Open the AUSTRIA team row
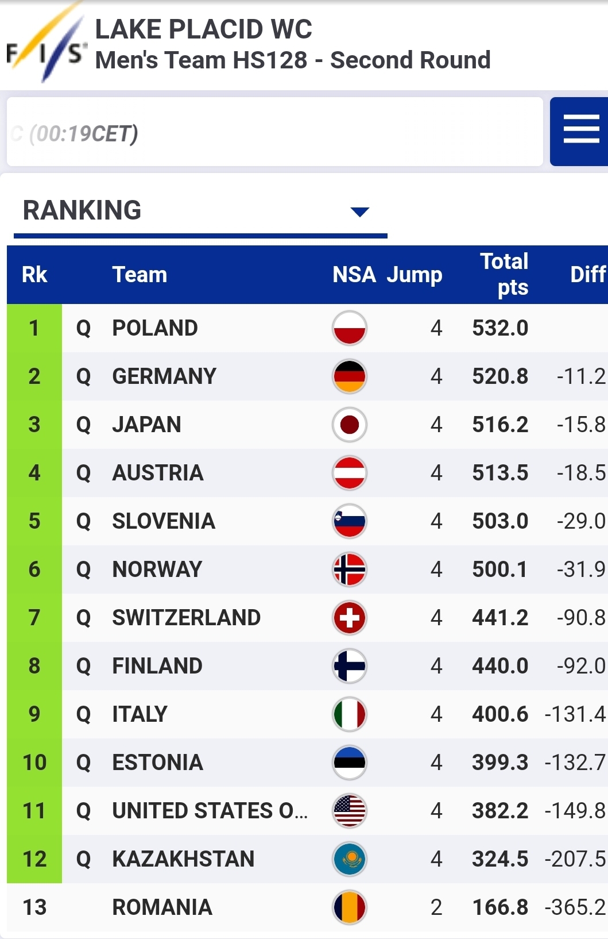Viewport: 608px width, 939px height. [x=158, y=473]
